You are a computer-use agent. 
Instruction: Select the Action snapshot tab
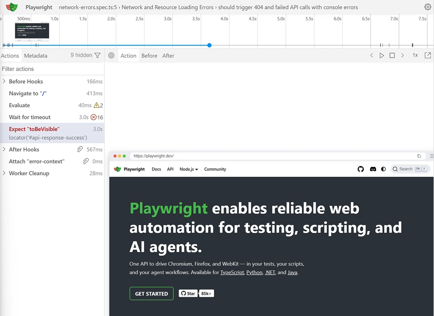pyautogui.click(x=129, y=56)
